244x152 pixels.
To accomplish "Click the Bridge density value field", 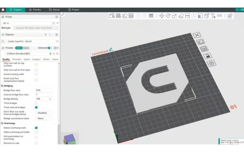I will click(44, 99).
